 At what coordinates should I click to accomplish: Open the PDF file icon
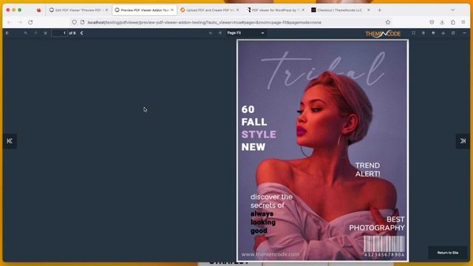pos(423,33)
